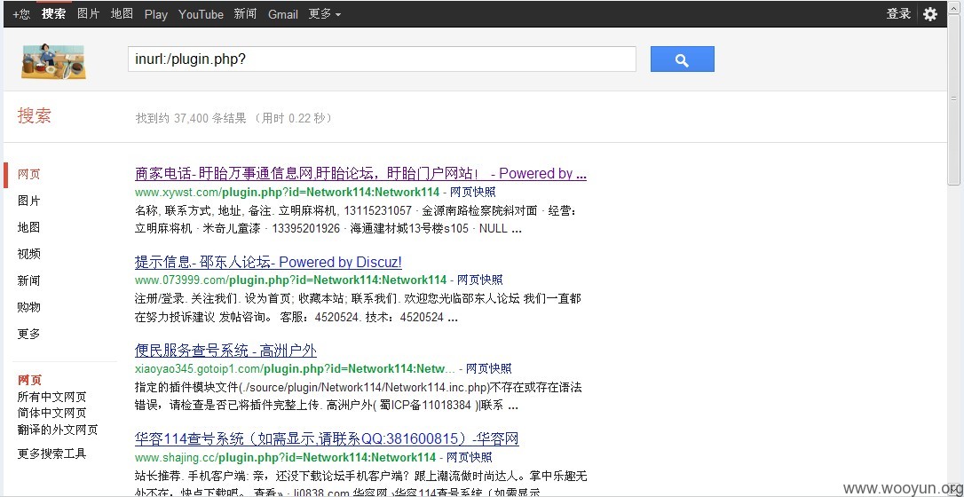Click the www.xywst.com green URL text
This screenshot has height=497, width=964.
click(287, 192)
